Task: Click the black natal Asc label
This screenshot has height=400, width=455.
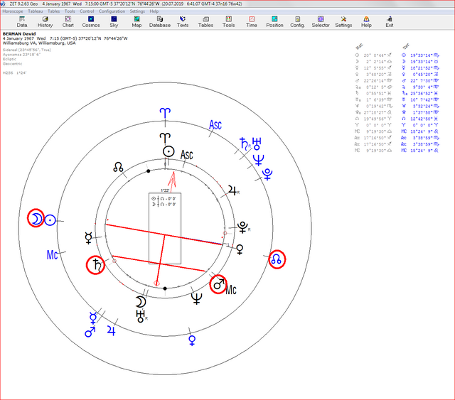Action: tap(186, 155)
